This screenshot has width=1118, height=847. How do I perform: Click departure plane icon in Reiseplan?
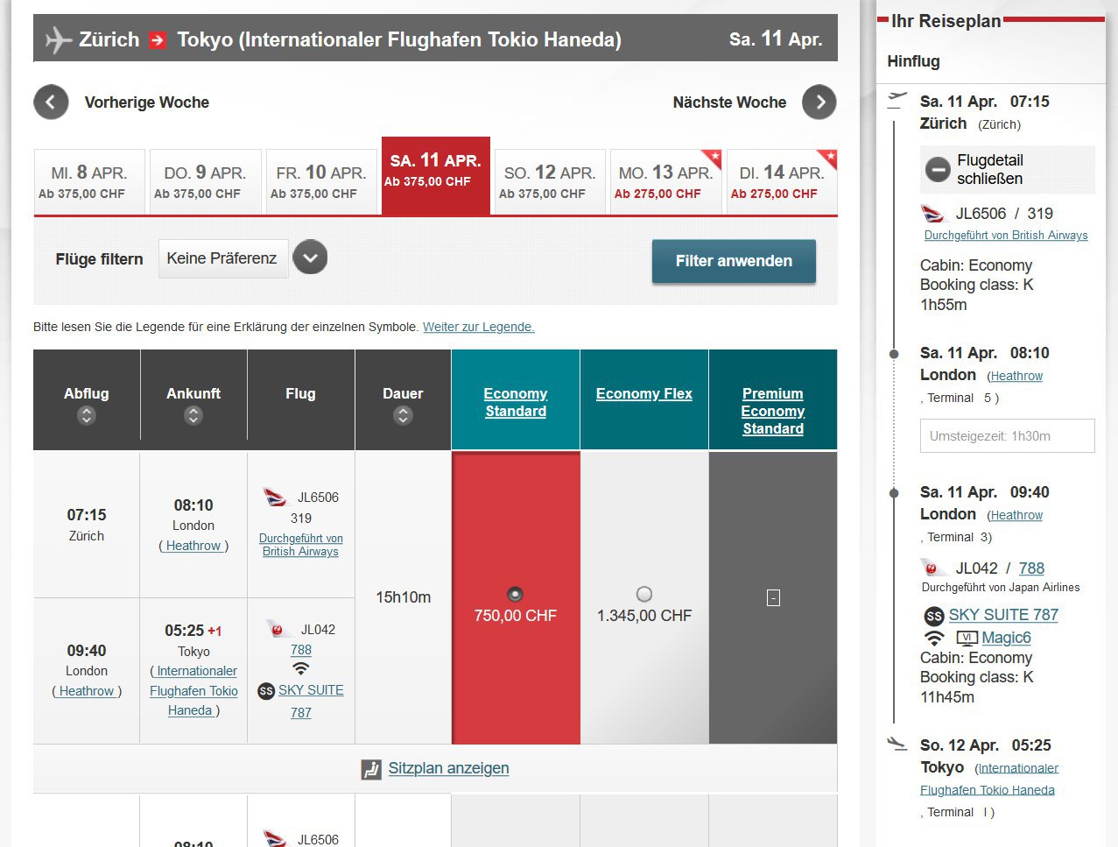pos(897,100)
